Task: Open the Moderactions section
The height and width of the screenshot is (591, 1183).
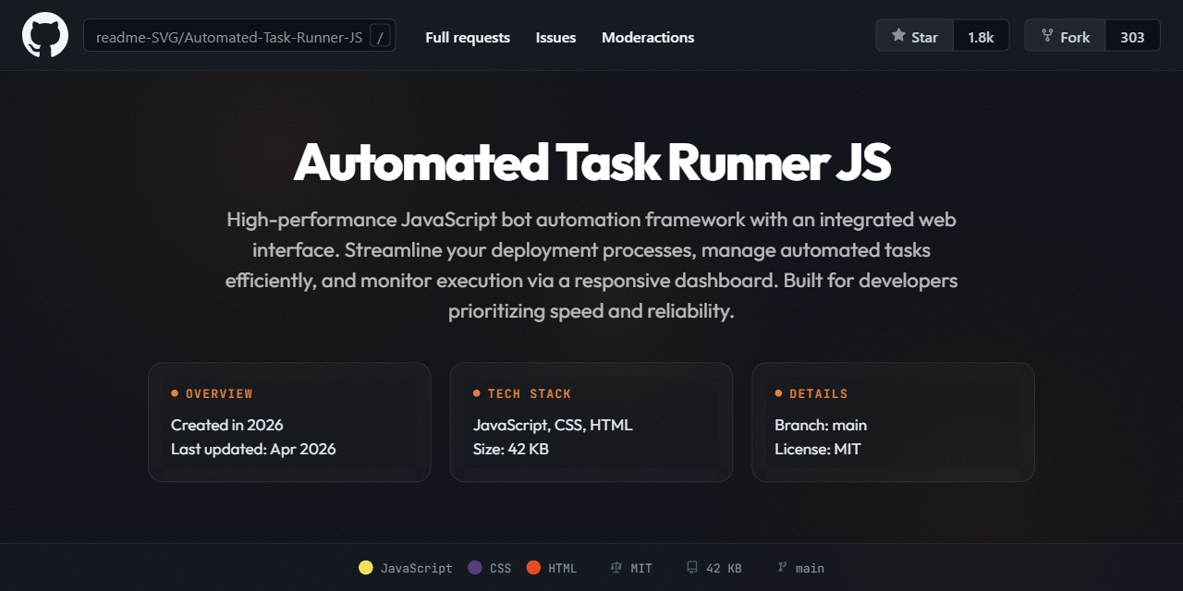Action: pyautogui.click(x=648, y=37)
